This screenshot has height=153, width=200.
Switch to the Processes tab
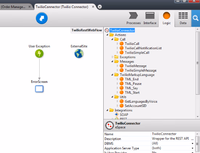tap(133, 18)
